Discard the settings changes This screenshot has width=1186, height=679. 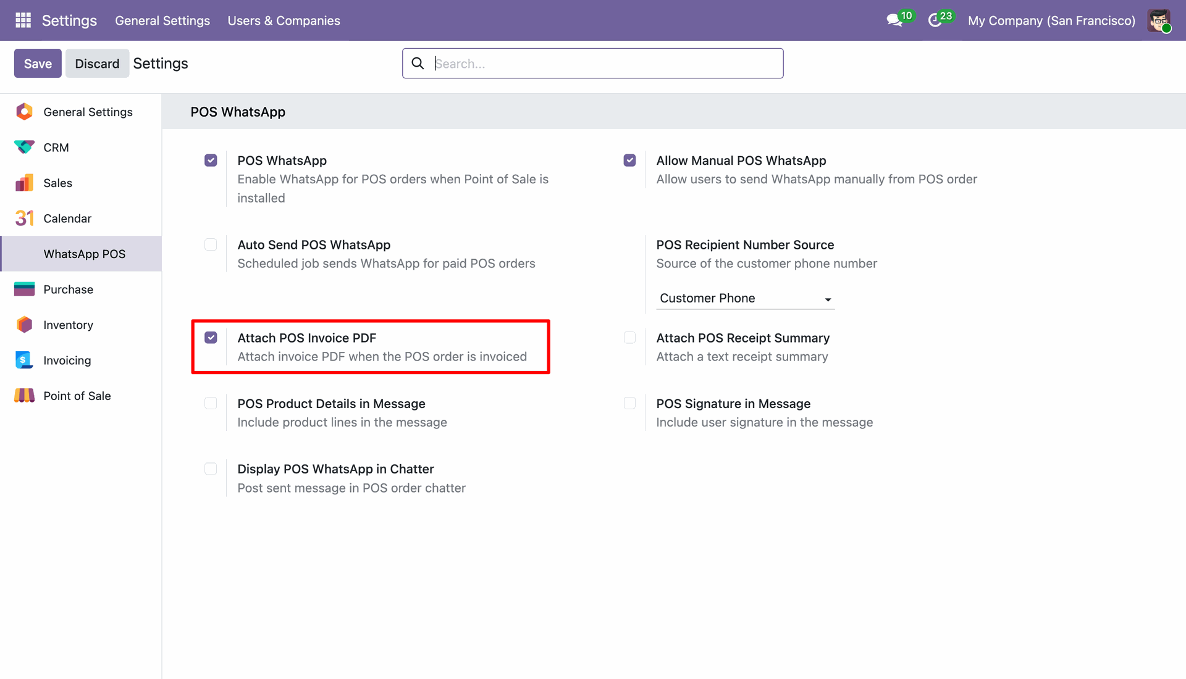97,64
